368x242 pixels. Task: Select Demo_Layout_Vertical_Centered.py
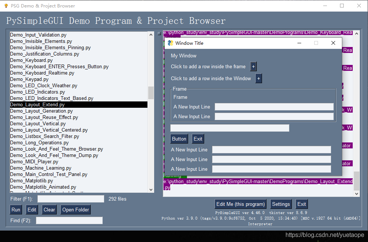(x=79, y=130)
